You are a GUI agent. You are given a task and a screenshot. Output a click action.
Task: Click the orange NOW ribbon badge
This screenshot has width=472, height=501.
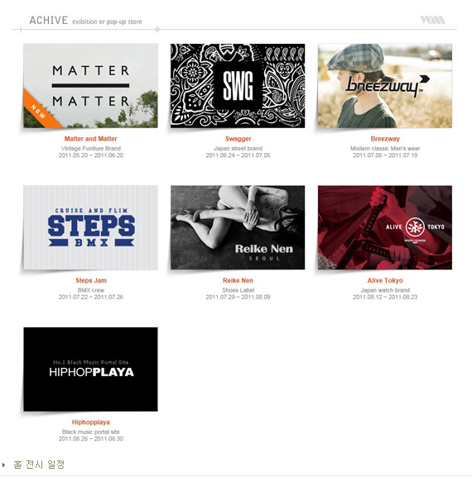coord(40,110)
